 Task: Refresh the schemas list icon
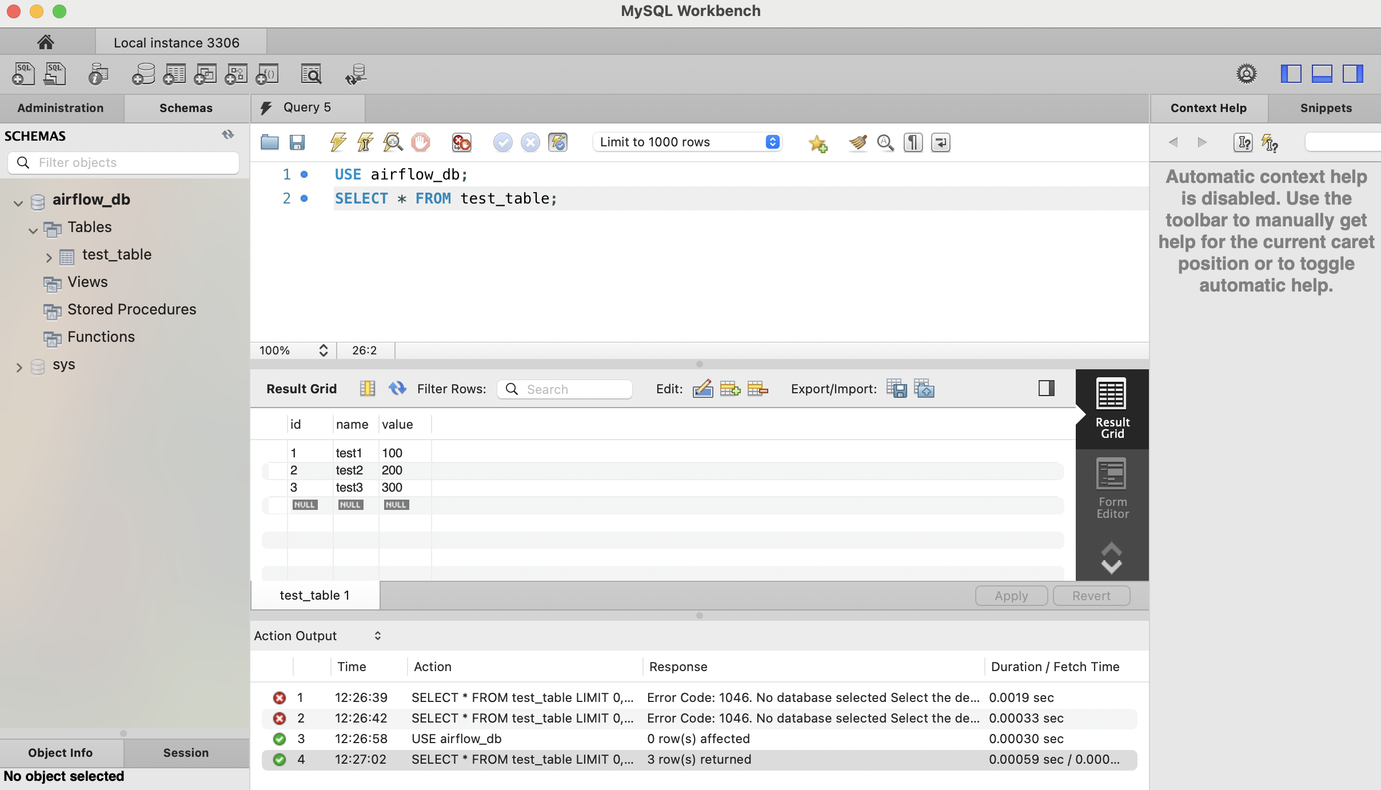click(228, 135)
